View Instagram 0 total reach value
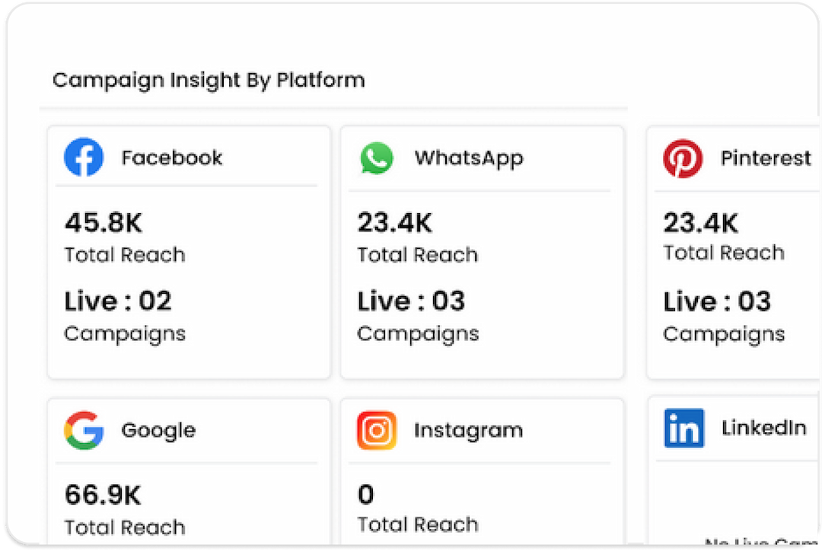This screenshot has width=822, height=551. coord(366,495)
